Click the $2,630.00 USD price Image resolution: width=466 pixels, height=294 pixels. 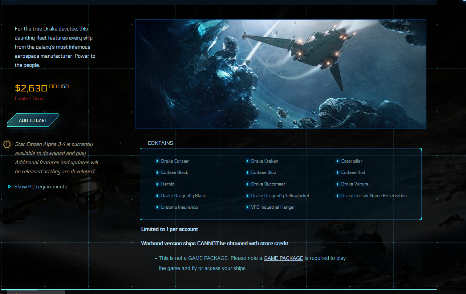tap(42, 88)
